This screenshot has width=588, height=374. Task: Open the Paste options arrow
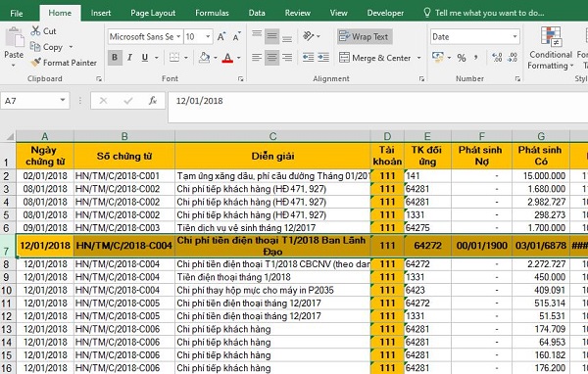[14, 66]
